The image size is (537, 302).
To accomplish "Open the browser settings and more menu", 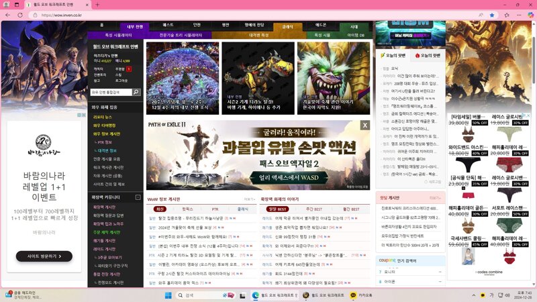I will 519,15.
